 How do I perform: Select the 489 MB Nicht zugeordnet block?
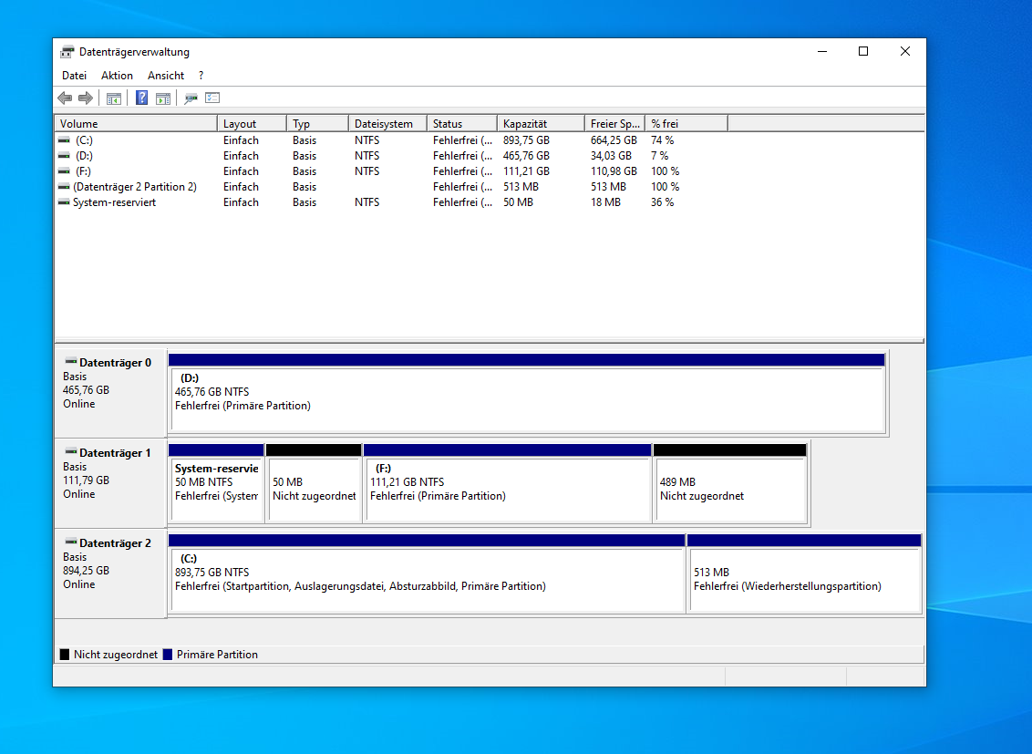tap(730, 483)
